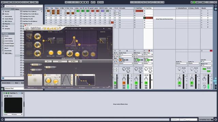Click the EXT sync button at top left
This screenshot has height=122, width=218.
[x=3, y=2]
